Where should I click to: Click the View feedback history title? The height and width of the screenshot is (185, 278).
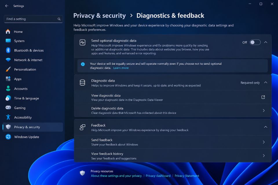pos(107,154)
